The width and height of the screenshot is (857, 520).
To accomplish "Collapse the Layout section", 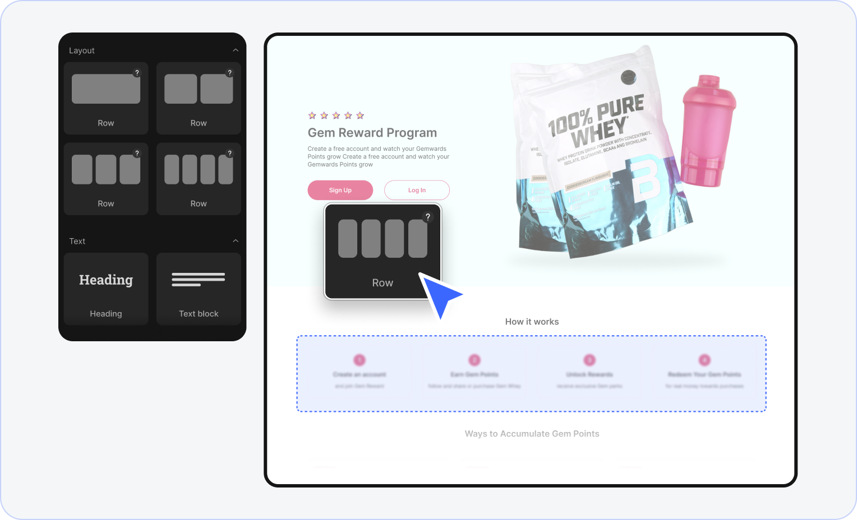I will pos(236,50).
